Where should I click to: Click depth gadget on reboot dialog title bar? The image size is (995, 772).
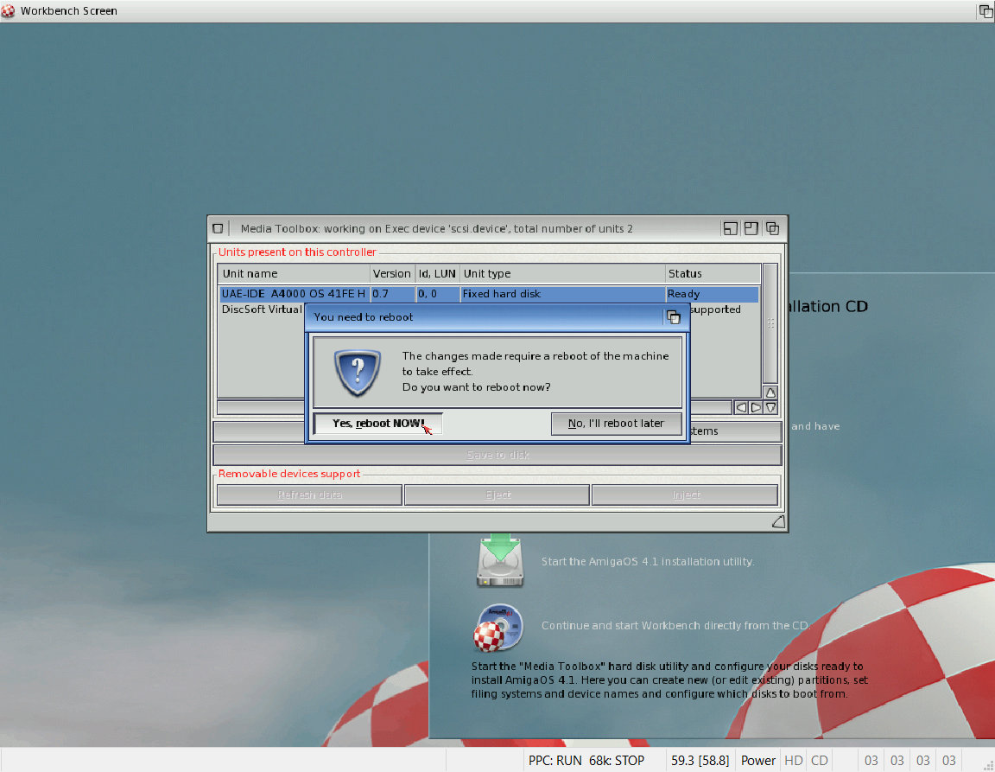[x=674, y=317]
